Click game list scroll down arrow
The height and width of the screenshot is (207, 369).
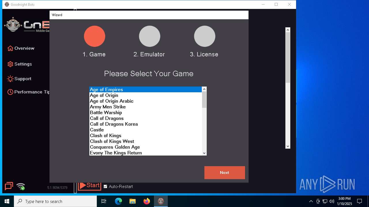pos(204,153)
